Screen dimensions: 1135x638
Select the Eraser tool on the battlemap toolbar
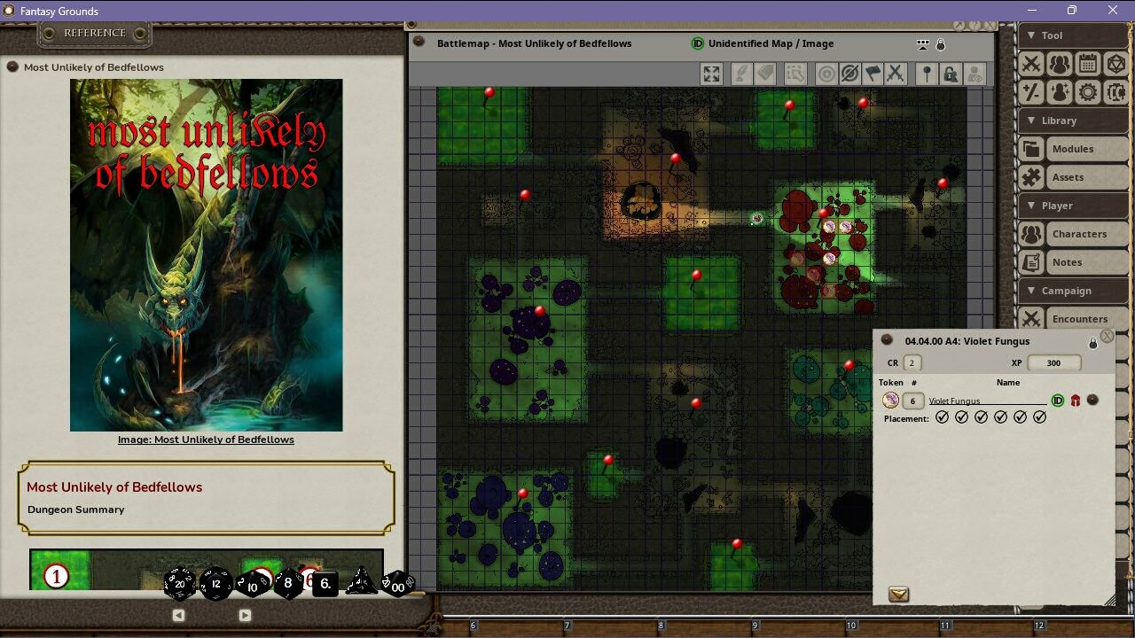pos(765,74)
